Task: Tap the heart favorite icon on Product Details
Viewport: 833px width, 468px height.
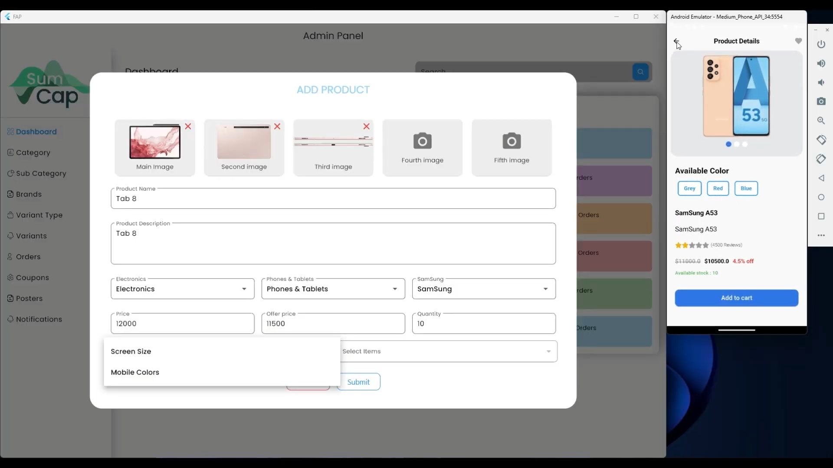Action: 798,41
